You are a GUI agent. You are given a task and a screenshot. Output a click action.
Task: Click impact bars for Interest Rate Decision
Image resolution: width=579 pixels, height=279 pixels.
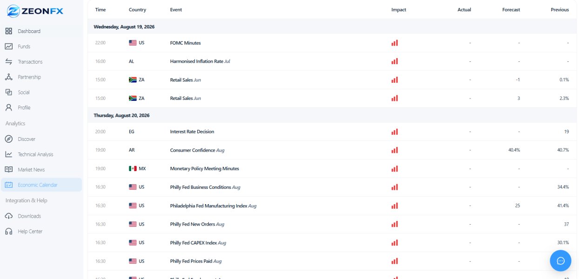(394, 132)
